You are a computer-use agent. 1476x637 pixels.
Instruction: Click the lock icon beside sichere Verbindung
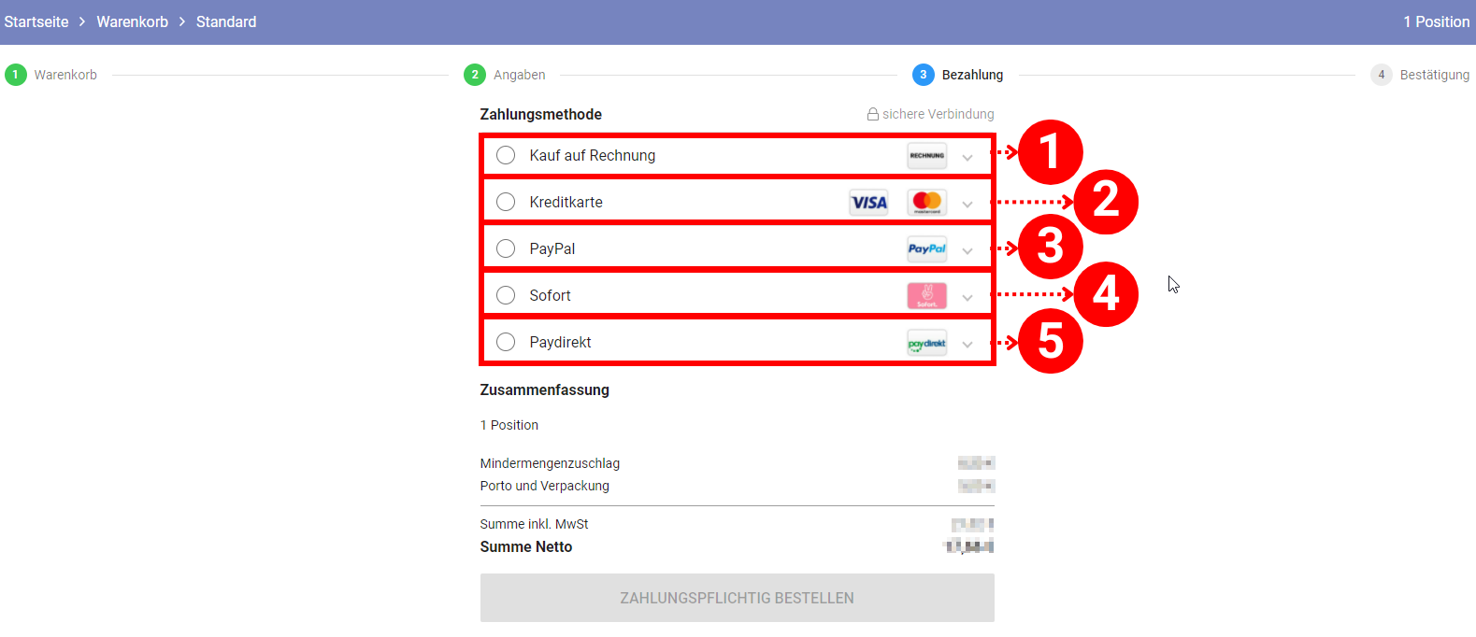click(873, 114)
